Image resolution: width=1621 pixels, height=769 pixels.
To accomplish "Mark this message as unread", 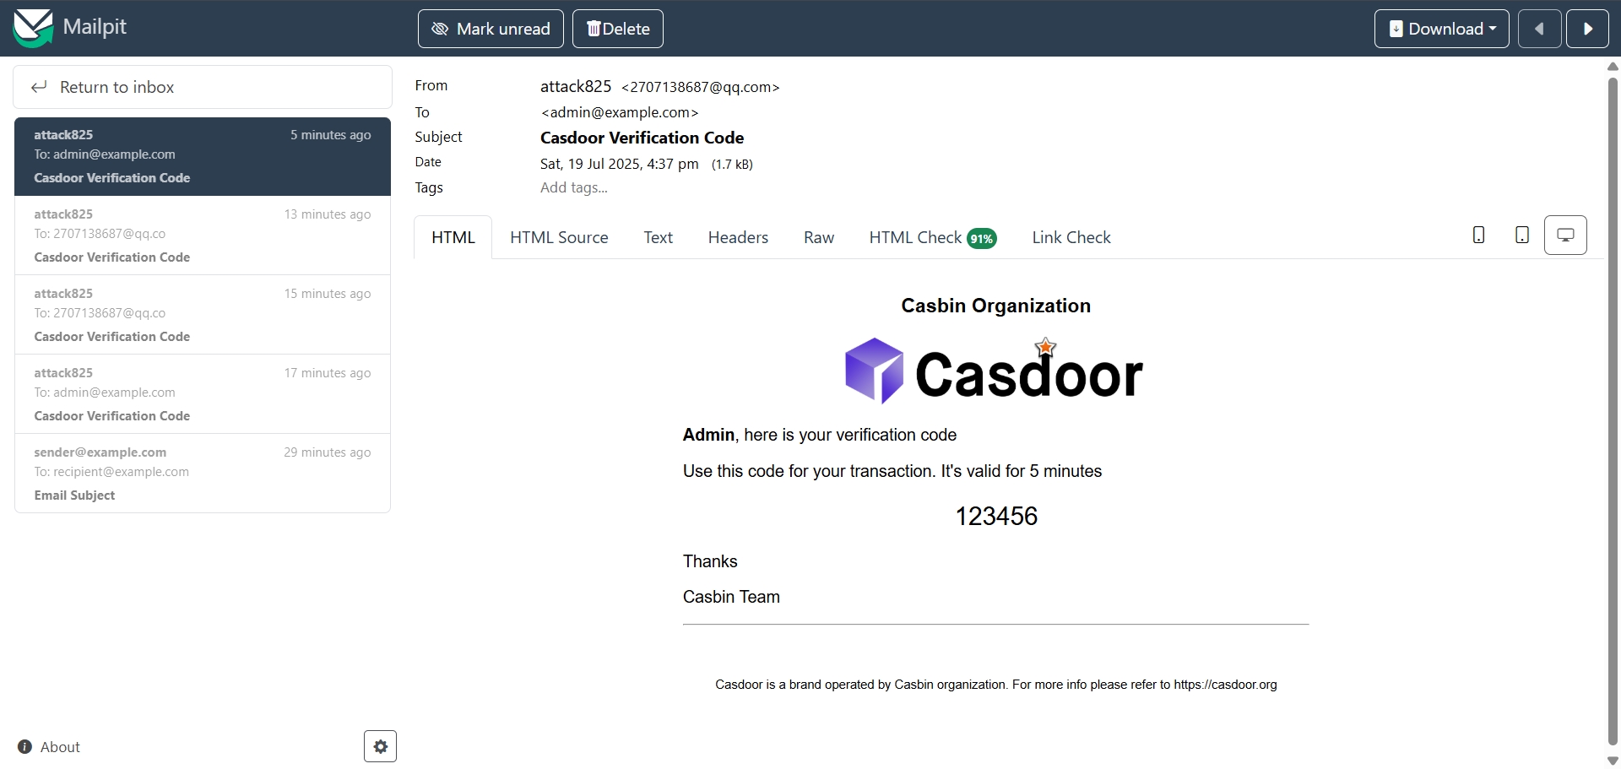I will click(491, 29).
